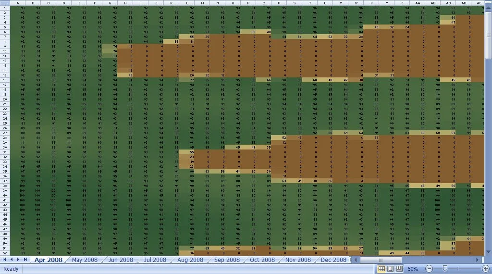Click the horizontal scrollbar right arrow

[x=478, y=260]
